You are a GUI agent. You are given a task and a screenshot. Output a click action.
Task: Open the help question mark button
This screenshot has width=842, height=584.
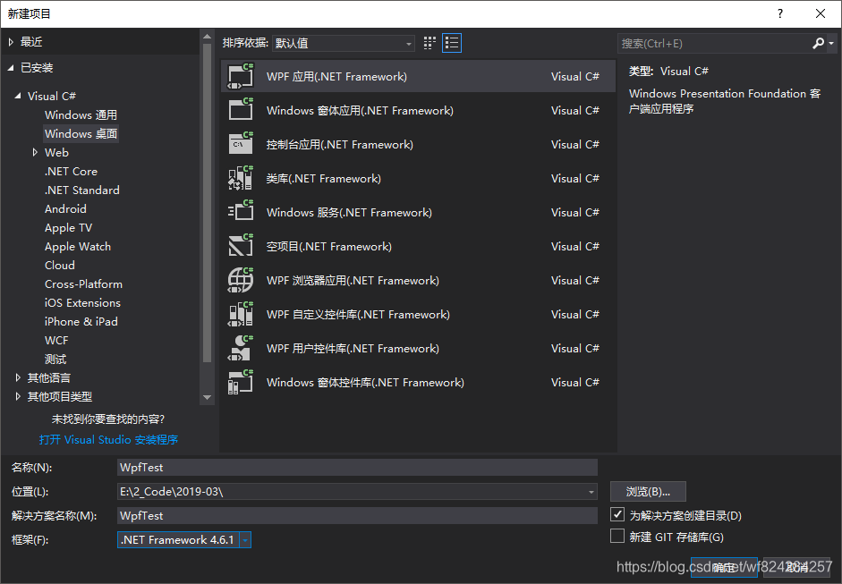(780, 14)
